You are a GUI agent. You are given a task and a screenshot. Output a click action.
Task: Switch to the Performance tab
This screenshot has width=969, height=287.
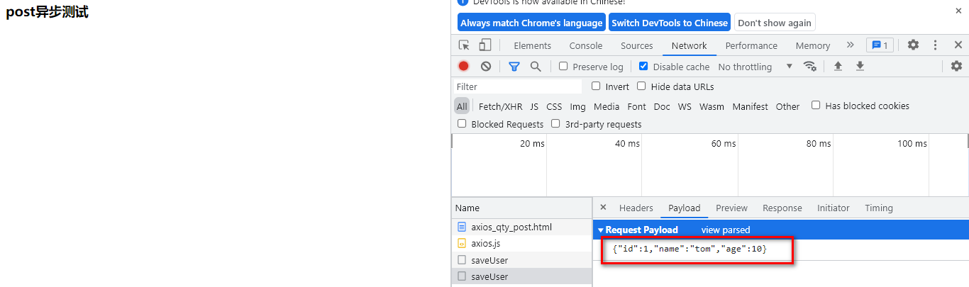pyautogui.click(x=751, y=45)
